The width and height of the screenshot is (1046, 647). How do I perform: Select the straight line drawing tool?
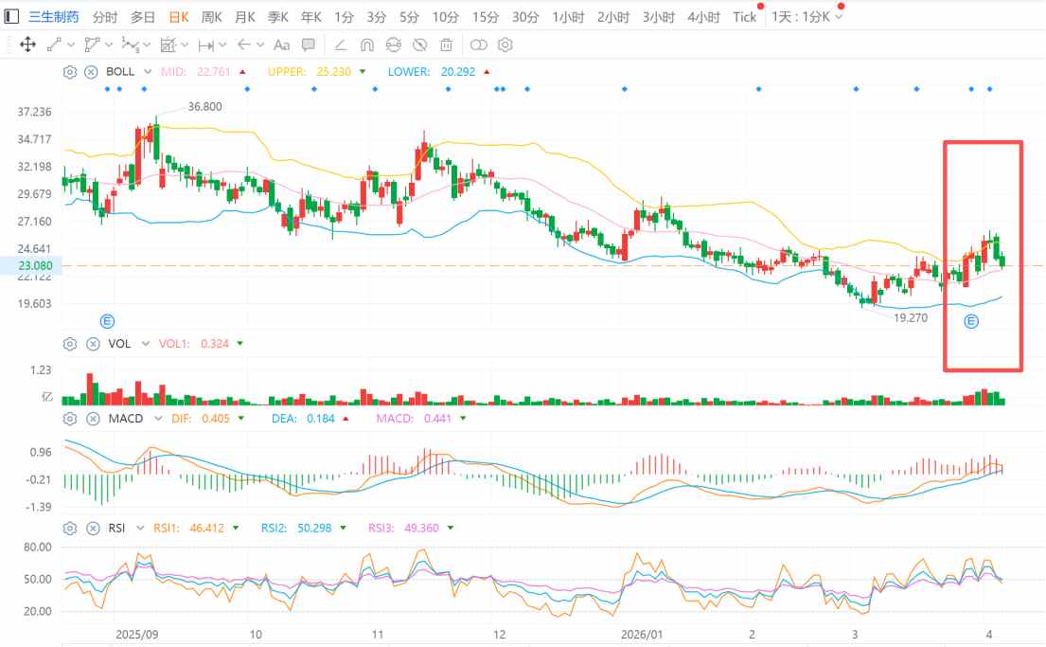click(x=54, y=45)
